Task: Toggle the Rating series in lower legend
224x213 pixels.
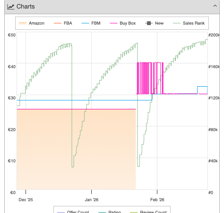Action: point(110,212)
